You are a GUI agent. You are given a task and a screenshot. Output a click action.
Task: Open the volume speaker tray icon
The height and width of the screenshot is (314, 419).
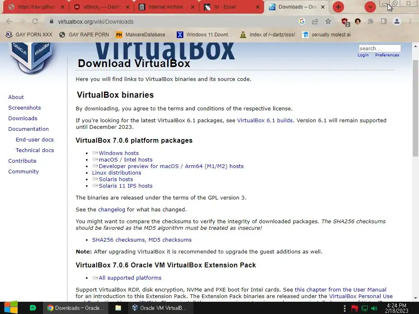374,308
